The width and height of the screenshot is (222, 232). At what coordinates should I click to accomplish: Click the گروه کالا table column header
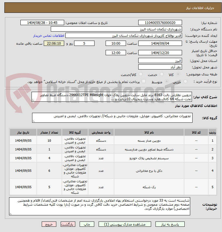[75, 132]
